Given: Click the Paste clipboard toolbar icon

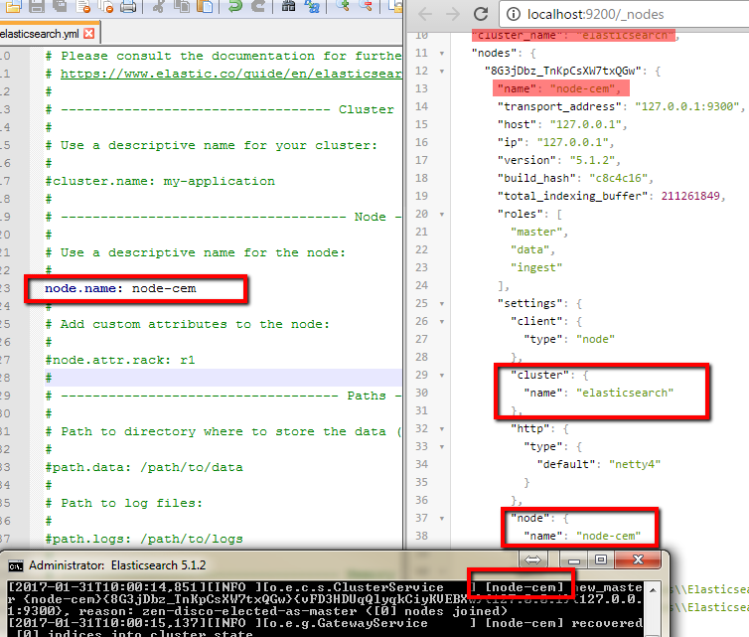Looking at the screenshot, I should (x=206, y=8).
